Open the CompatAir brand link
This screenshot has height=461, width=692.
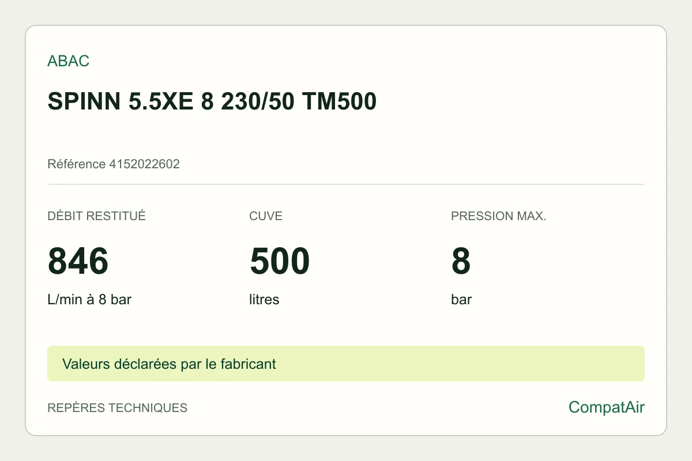[x=607, y=407]
